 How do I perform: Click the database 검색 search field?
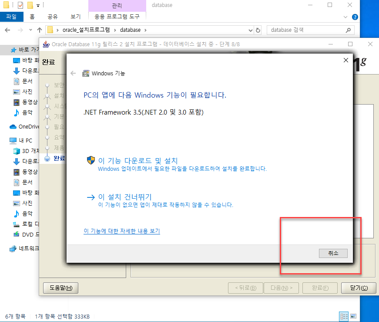(x=311, y=30)
